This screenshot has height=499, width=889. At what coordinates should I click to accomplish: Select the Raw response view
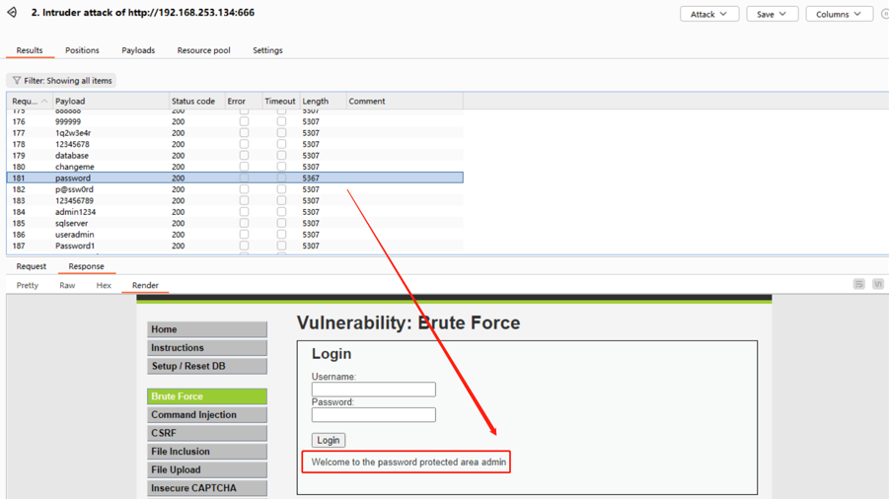67,285
